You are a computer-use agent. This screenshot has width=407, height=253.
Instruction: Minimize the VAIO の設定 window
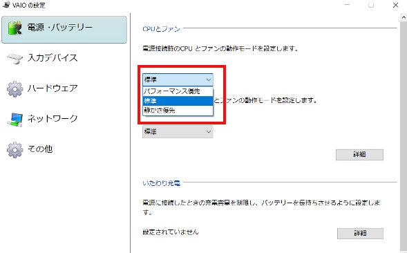click(347, 5)
